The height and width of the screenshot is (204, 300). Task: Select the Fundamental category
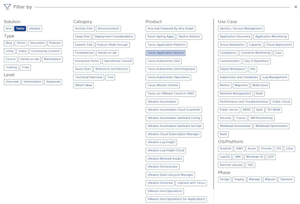[84, 53]
